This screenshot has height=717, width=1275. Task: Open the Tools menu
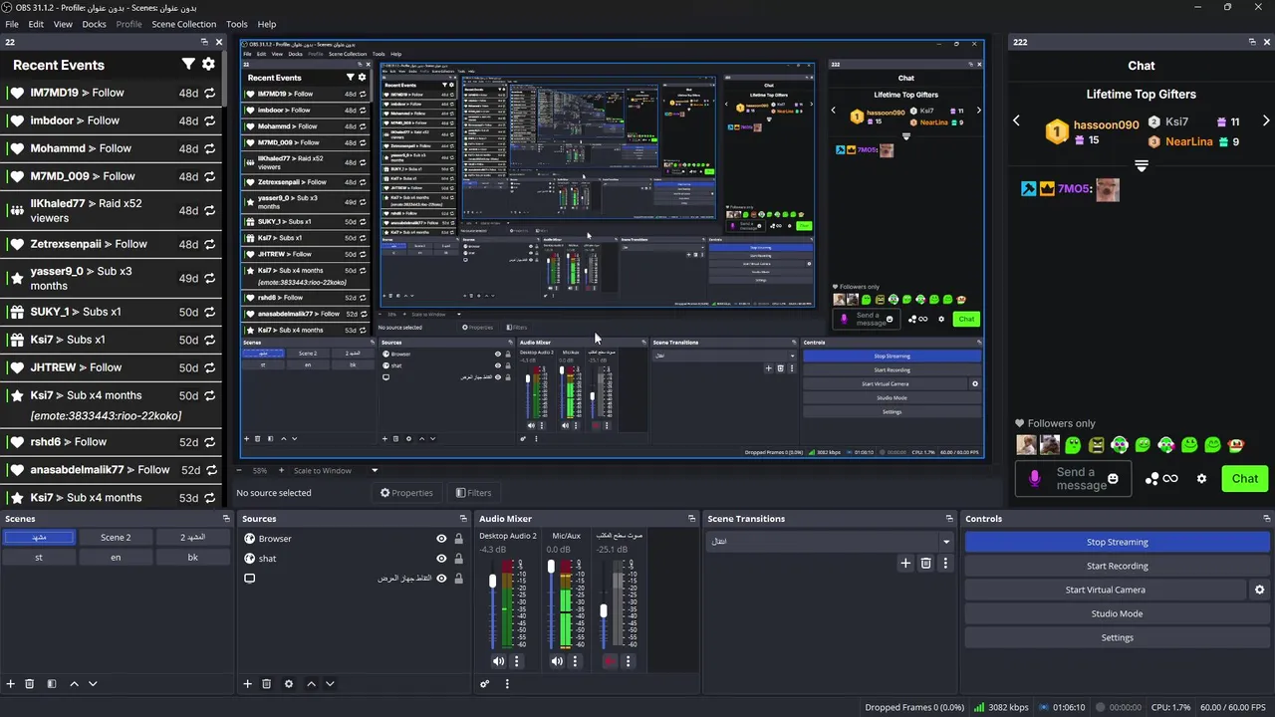pos(237,24)
